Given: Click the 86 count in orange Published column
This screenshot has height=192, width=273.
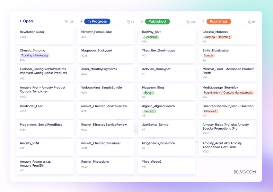Looking at the screenshot, I should tap(254, 22).
